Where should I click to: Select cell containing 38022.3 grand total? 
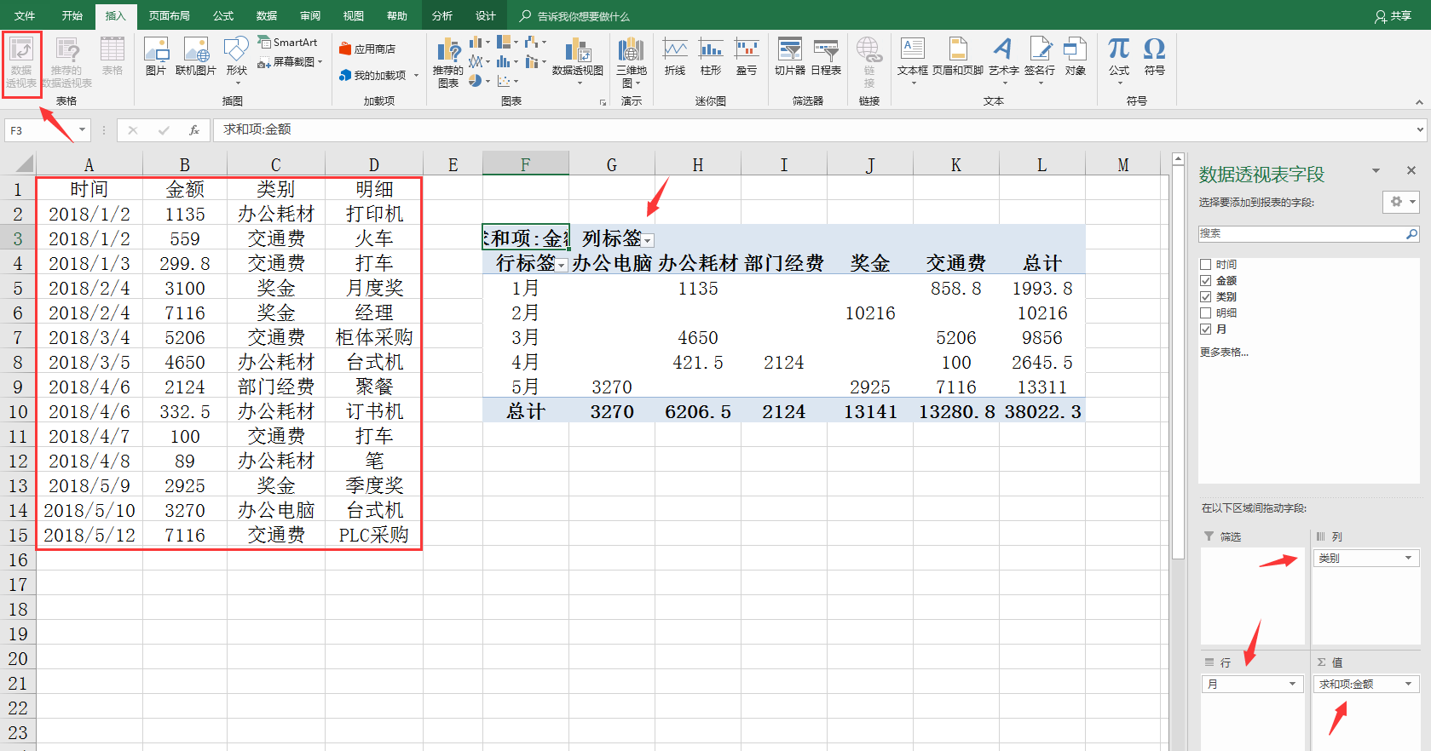click(1042, 412)
